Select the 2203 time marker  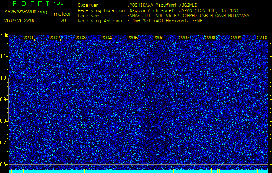[80, 38]
